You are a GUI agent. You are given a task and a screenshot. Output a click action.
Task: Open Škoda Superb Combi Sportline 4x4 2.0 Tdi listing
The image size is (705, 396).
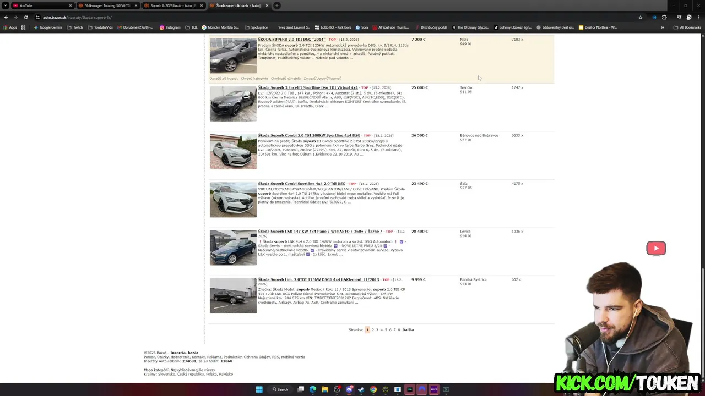pyautogui.click(x=302, y=183)
